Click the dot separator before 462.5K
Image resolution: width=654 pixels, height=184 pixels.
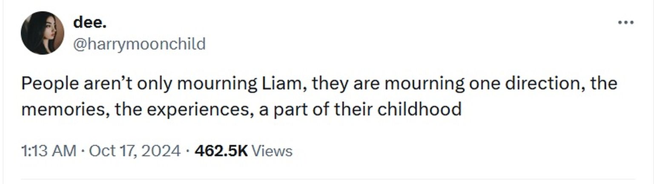(187, 151)
